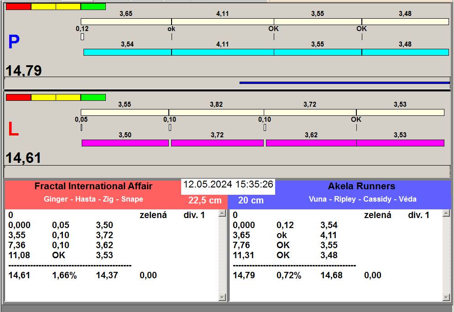454x312 pixels.
Task: Click the 22,5 cm jump height
Action: pyautogui.click(x=205, y=200)
